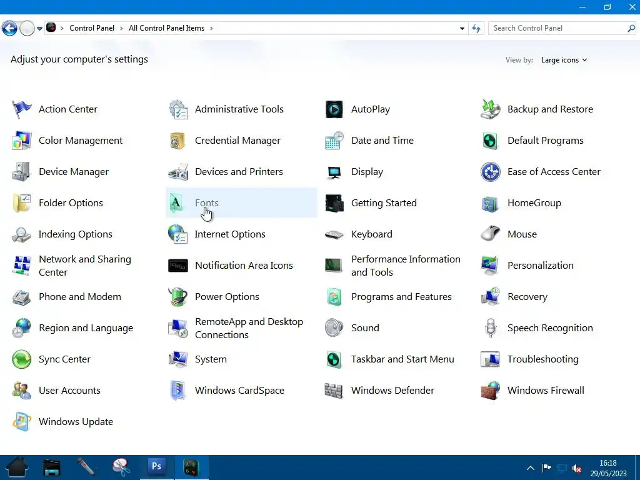Open the Taskbar and Start Menu link
This screenshot has width=640, height=480.
(x=402, y=359)
